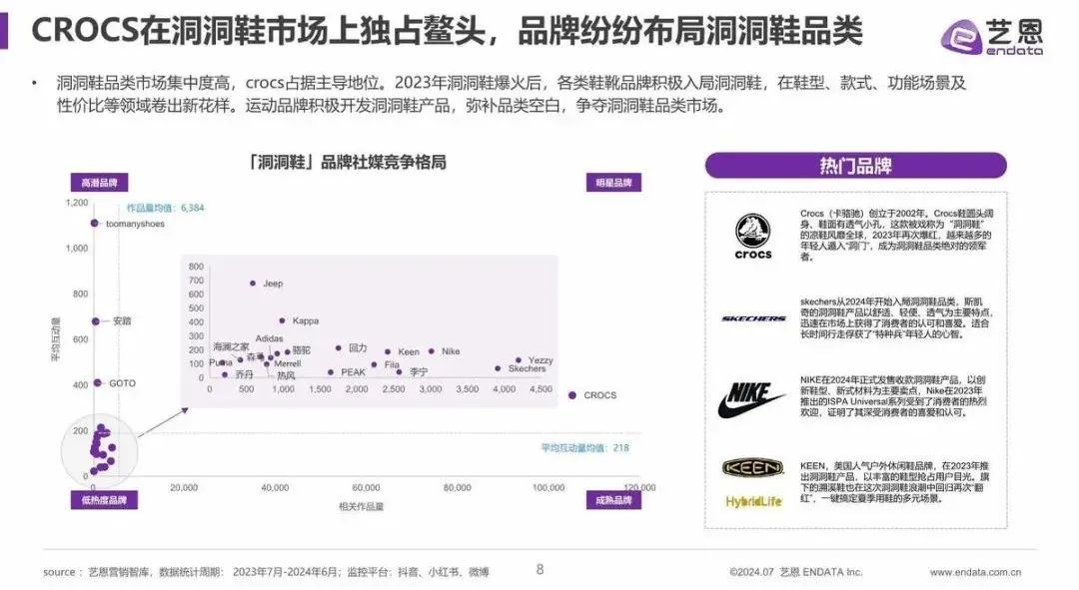Click the Kappa point in the inset chart
Image resolution: width=1079 pixels, height=590 pixels.
coord(282,320)
